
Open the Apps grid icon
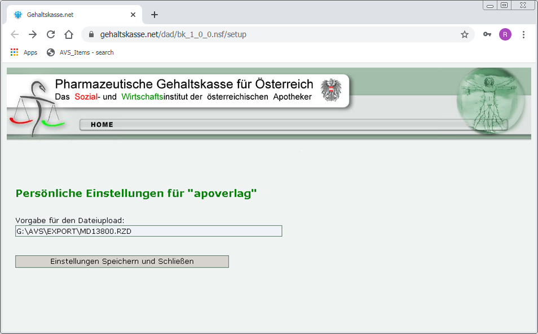pyautogui.click(x=14, y=52)
